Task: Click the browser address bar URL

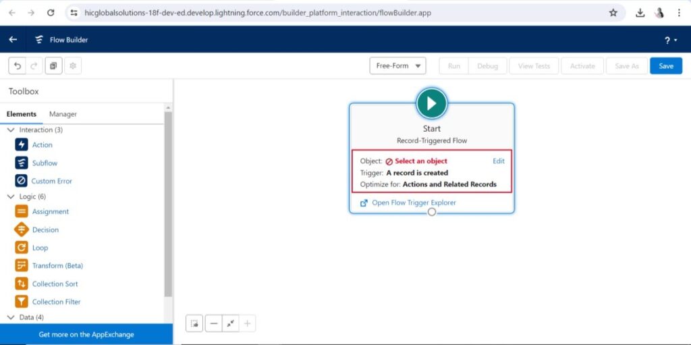Action: tap(258, 13)
